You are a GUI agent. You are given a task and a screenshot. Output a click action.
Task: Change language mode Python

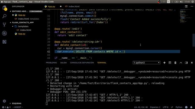click(179, 107)
